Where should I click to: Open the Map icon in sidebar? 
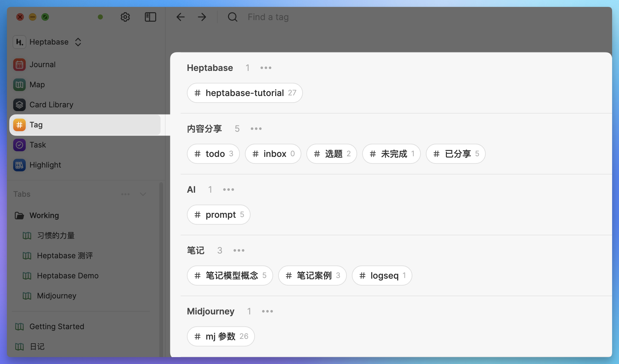(x=19, y=85)
